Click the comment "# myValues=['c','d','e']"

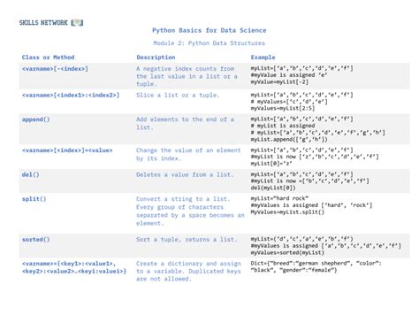pyautogui.click(x=289, y=102)
